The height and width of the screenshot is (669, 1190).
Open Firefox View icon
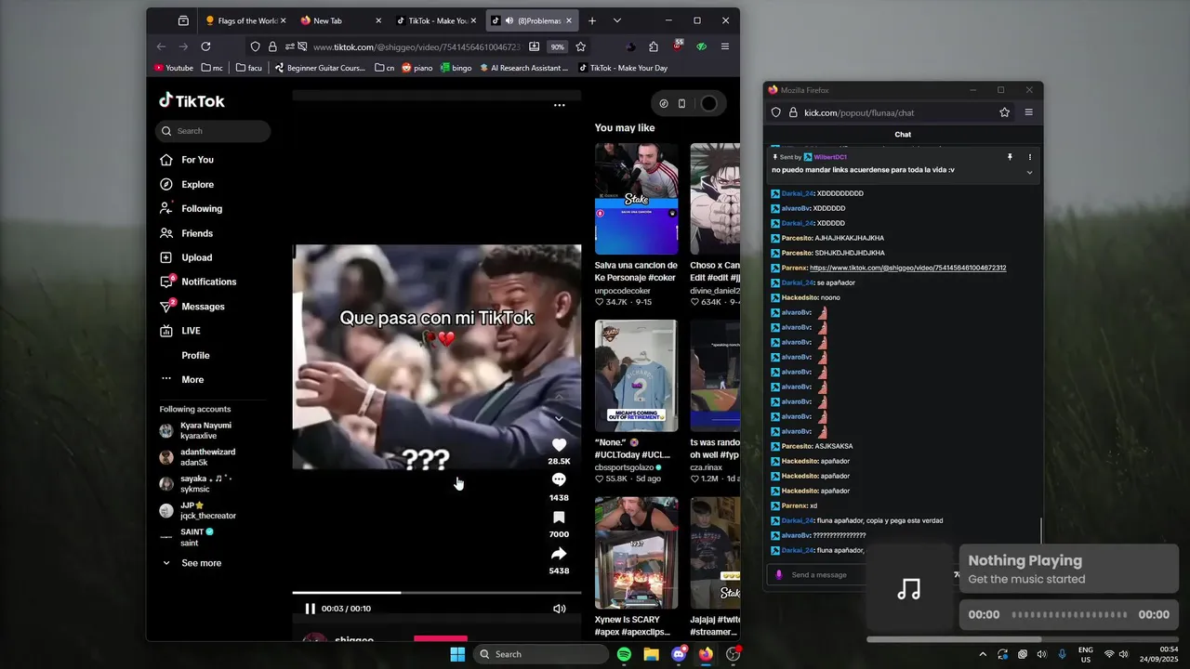pos(183,20)
